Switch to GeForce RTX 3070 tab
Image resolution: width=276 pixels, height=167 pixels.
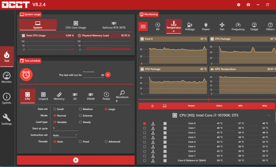coord(114,25)
